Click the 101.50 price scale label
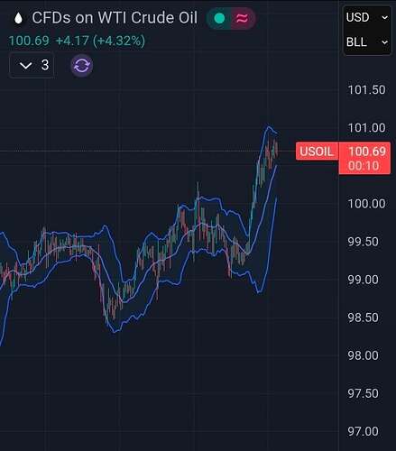The height and width of the screenshot is (451, 396). click(366, 90)
